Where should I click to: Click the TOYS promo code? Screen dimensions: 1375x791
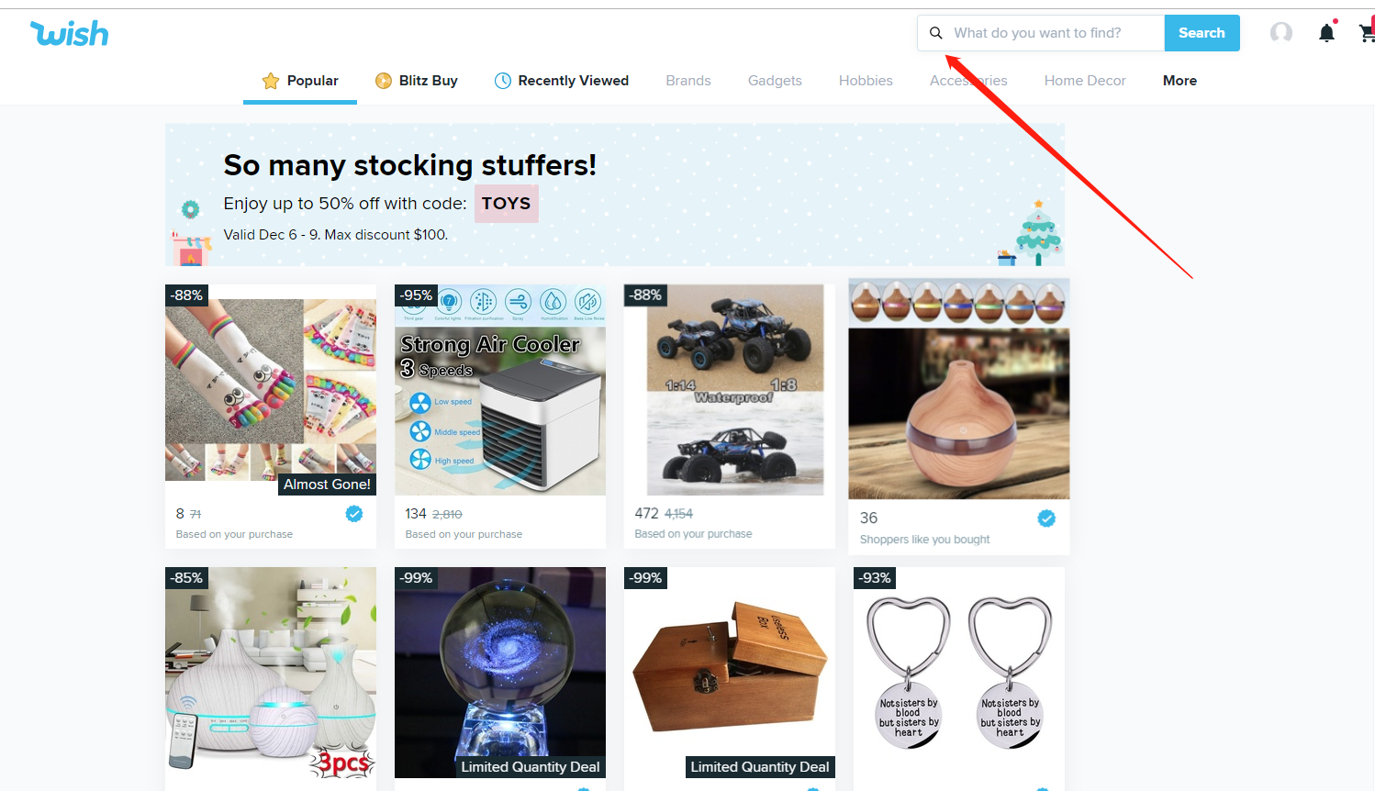tap(506, 204)
